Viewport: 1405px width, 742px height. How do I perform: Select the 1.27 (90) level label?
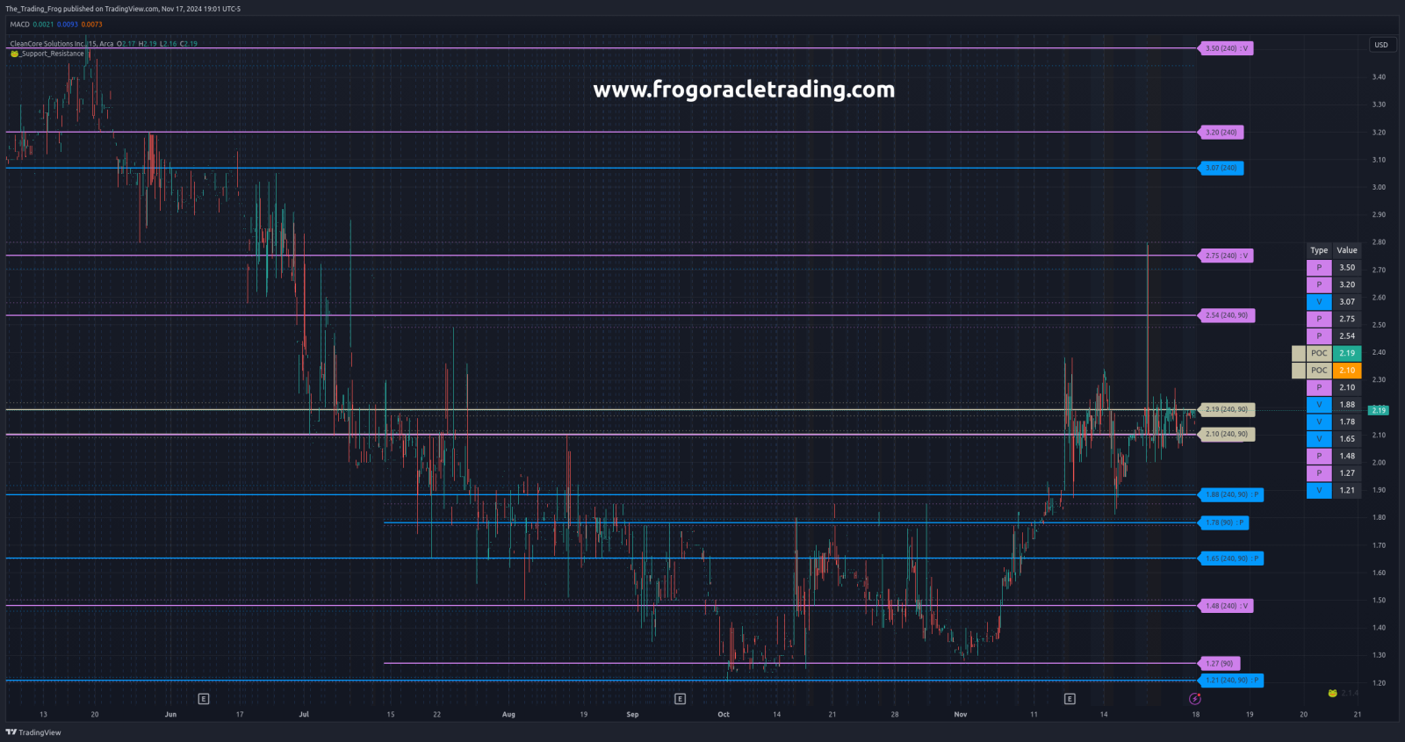[1220, 664]
